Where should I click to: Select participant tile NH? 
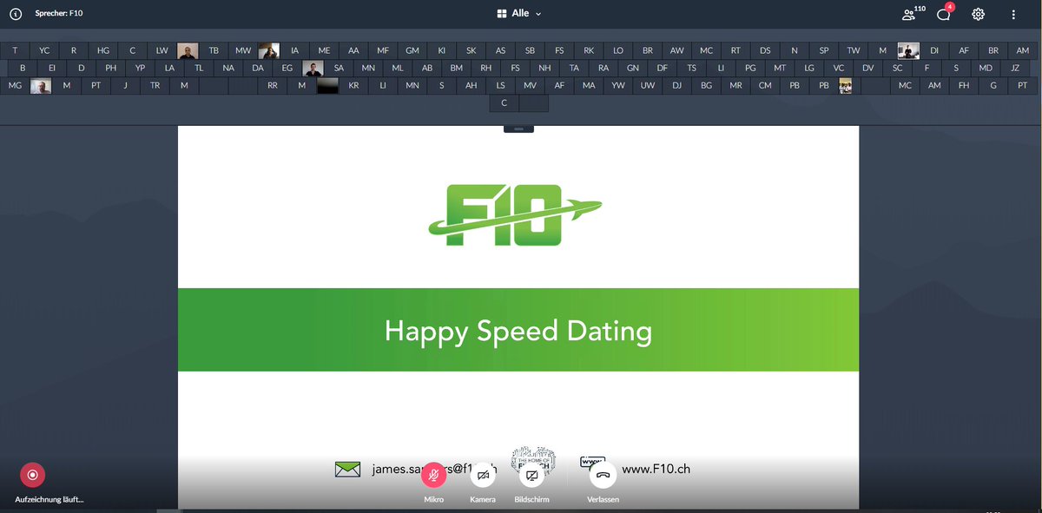coord(544,68)
